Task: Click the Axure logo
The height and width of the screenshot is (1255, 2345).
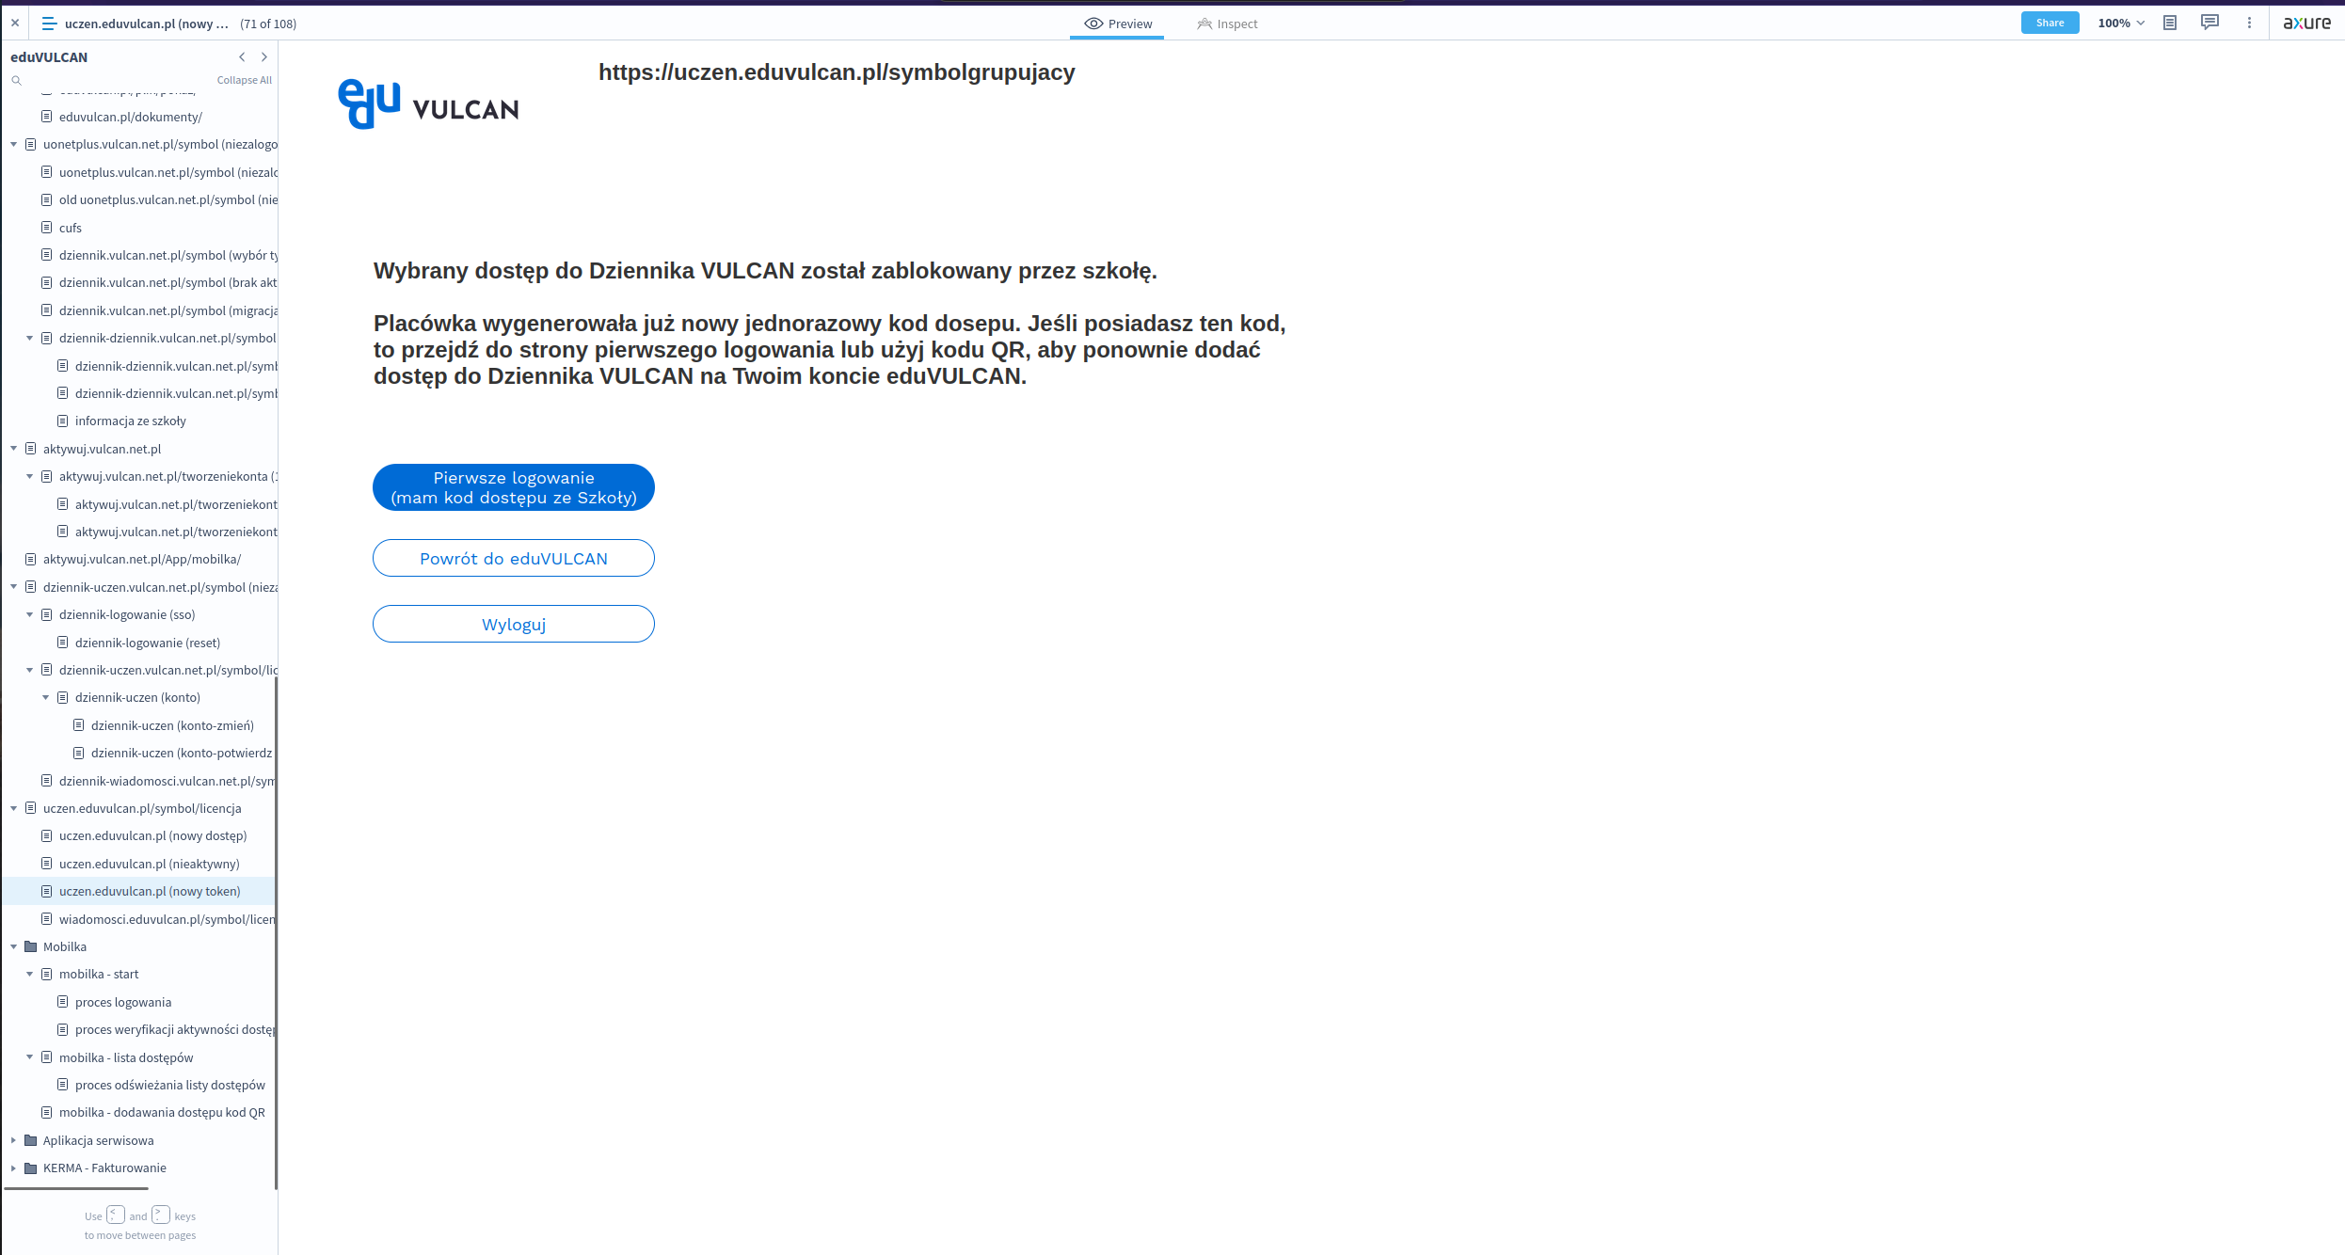Action: click(x=2306, y=24)
